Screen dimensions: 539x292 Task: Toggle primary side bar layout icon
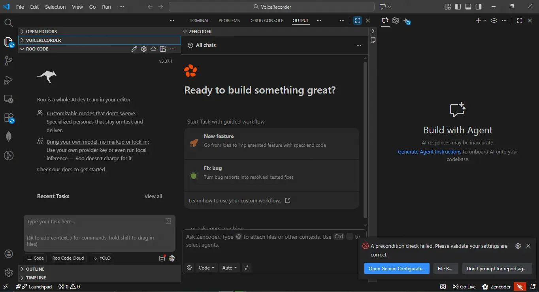pyautogui.click(x=458, y=7)
